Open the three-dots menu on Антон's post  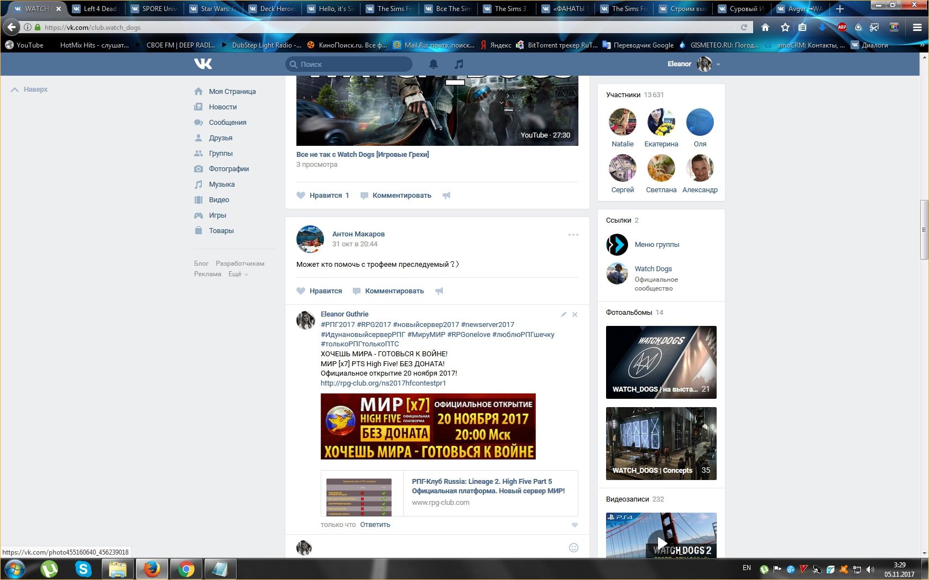[x=573, y=235]
